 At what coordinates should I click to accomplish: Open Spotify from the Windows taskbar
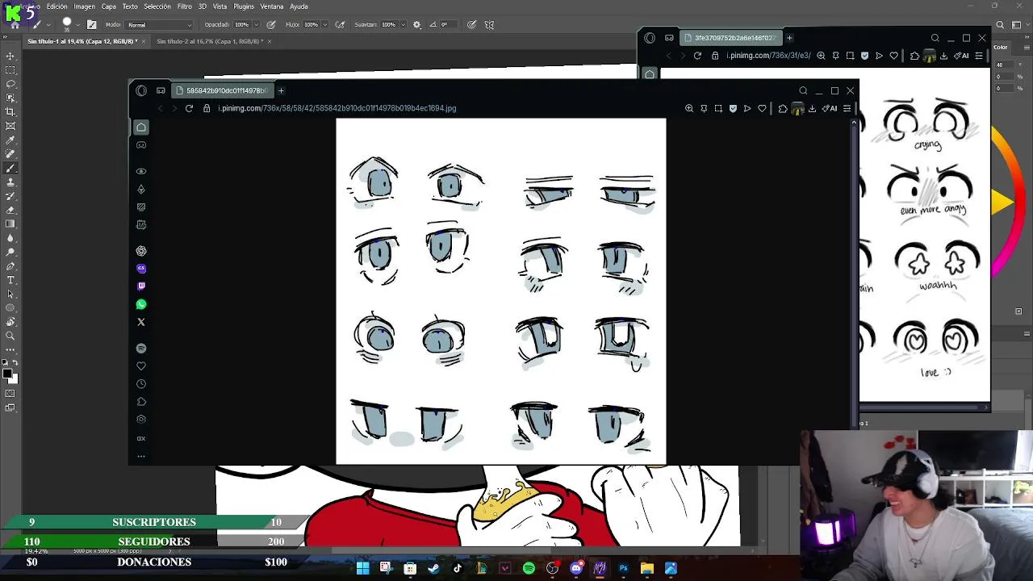point(529,568)
